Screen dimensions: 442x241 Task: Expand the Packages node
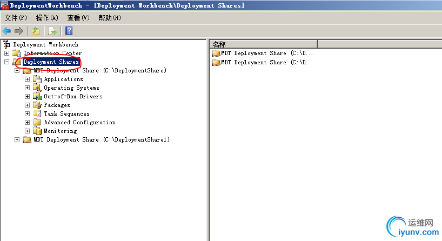tap(27, 105)
